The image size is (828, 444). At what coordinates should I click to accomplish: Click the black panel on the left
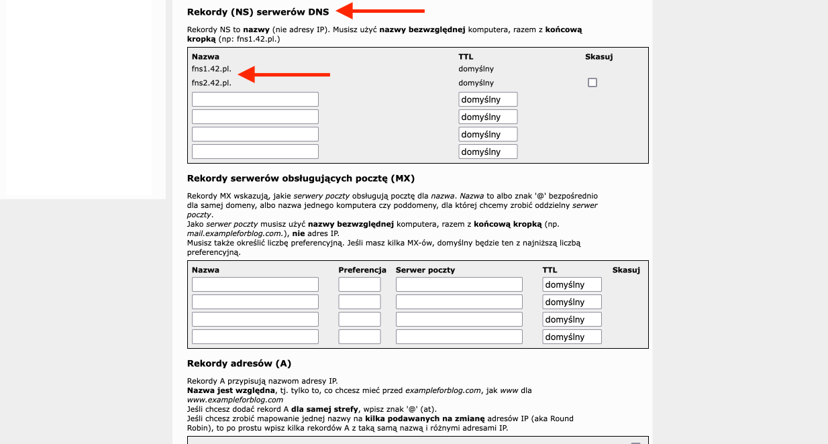pos(79,97)
